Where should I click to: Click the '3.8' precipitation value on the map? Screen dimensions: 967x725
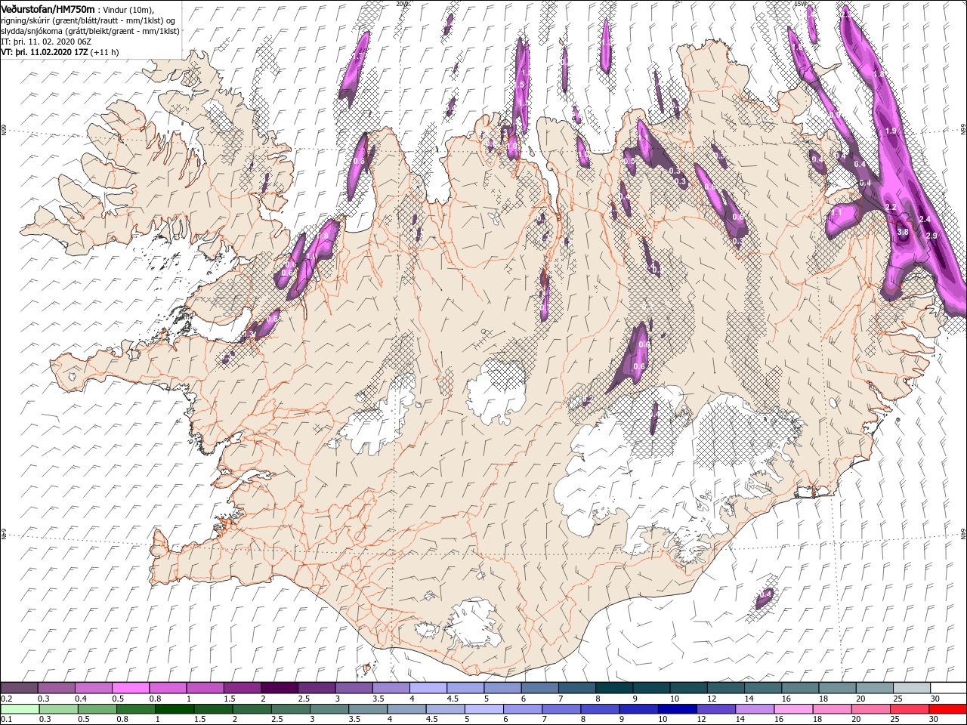902,232
